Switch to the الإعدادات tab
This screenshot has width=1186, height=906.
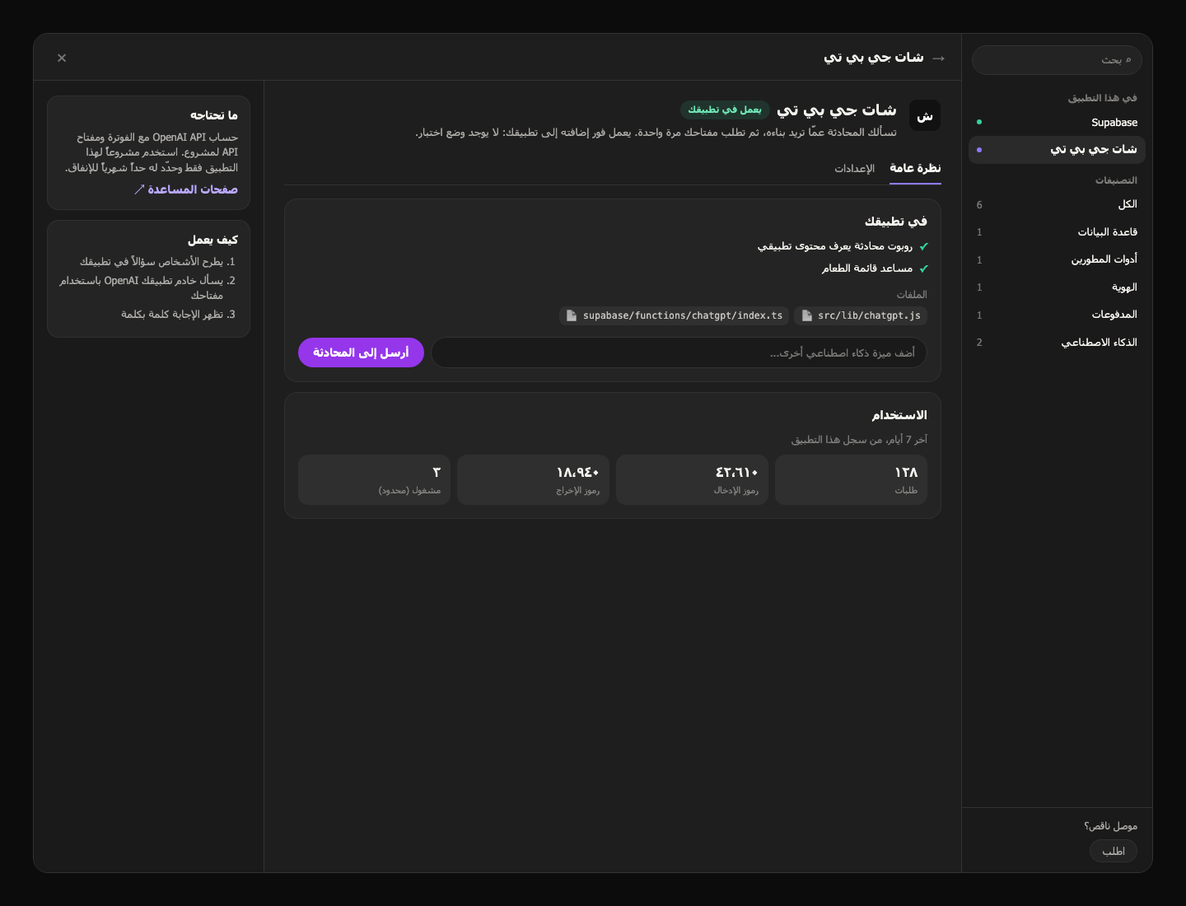coord(854,168)
